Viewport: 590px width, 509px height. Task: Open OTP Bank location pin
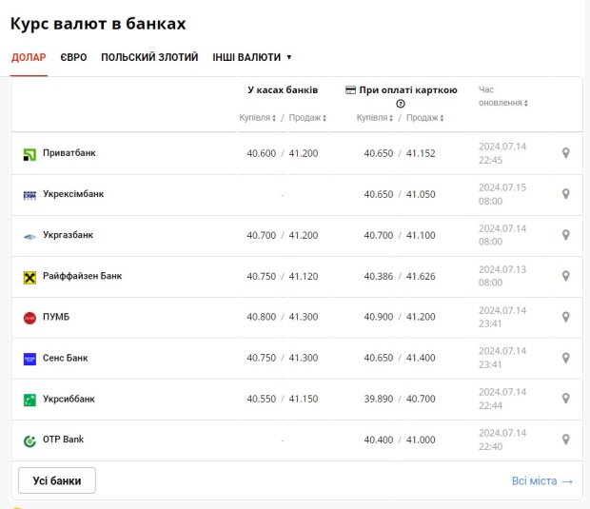click(565, 440)
